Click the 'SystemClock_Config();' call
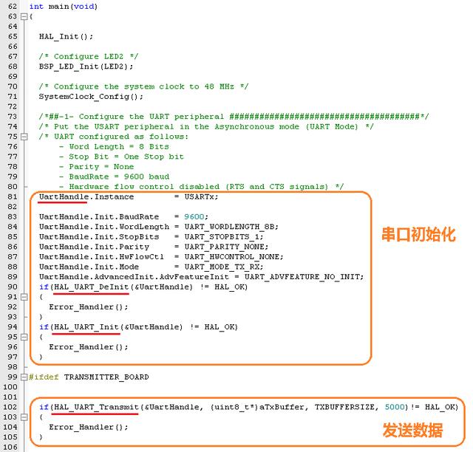 [x=91, y=97]
